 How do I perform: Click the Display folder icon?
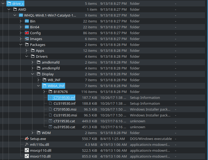(x=39, y=74)
